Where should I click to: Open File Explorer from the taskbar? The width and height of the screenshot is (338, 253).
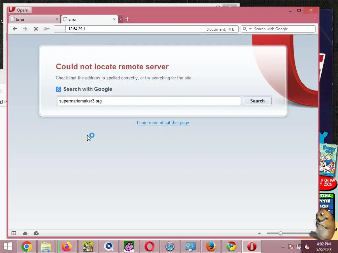46,246
